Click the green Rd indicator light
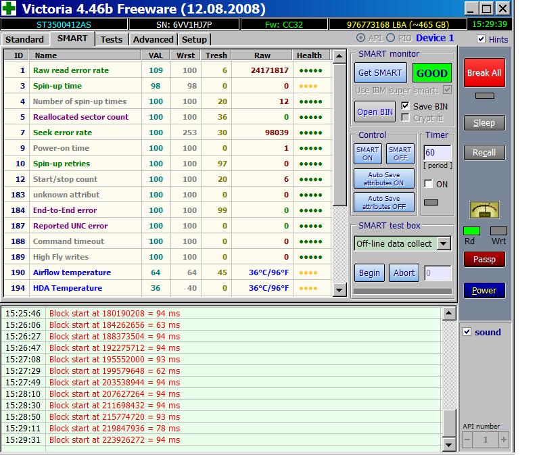The width and height of the screenshot is (541, 455). point(471,231)
